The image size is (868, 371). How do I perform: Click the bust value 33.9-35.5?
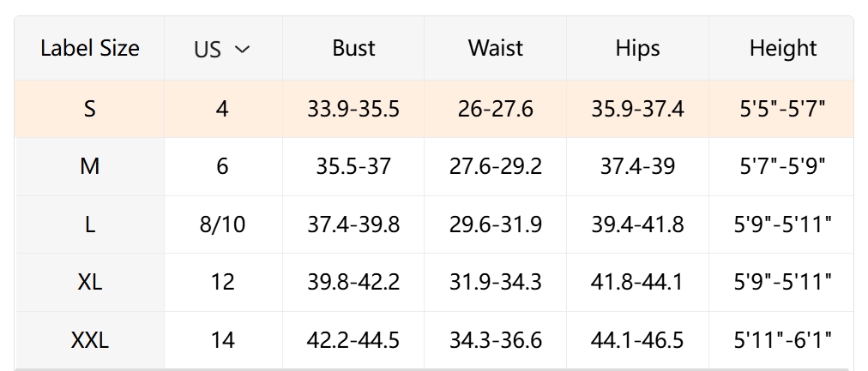tap(353, 109)
